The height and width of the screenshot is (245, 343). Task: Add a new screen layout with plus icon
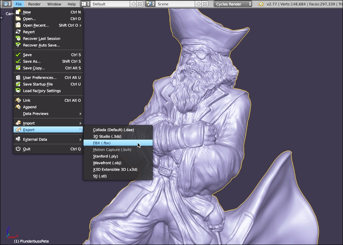133,4
